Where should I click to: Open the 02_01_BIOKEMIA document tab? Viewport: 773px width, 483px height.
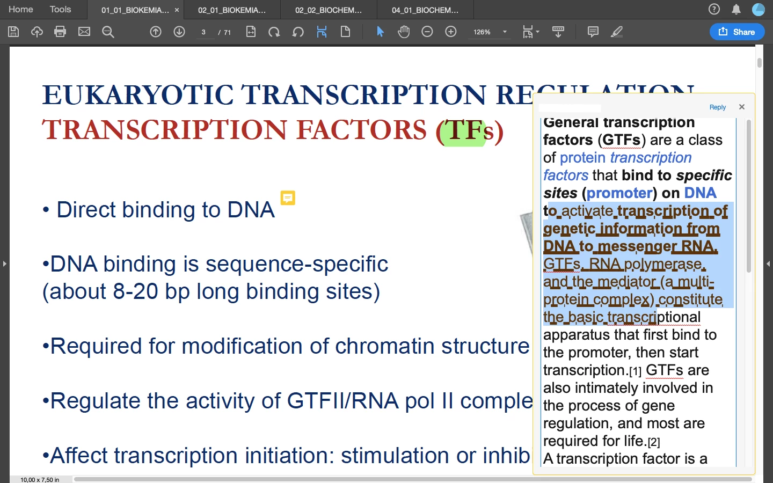232,10
